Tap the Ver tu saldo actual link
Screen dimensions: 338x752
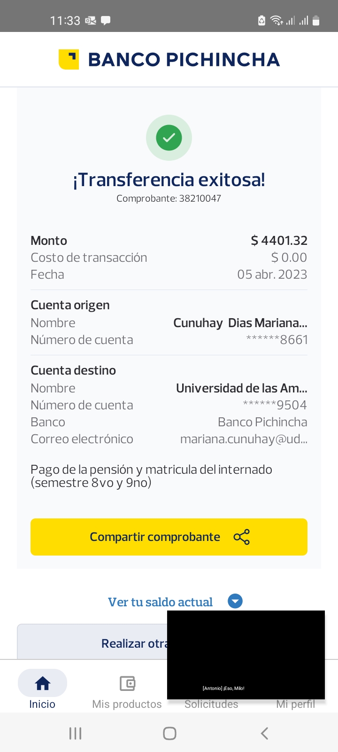160,602
